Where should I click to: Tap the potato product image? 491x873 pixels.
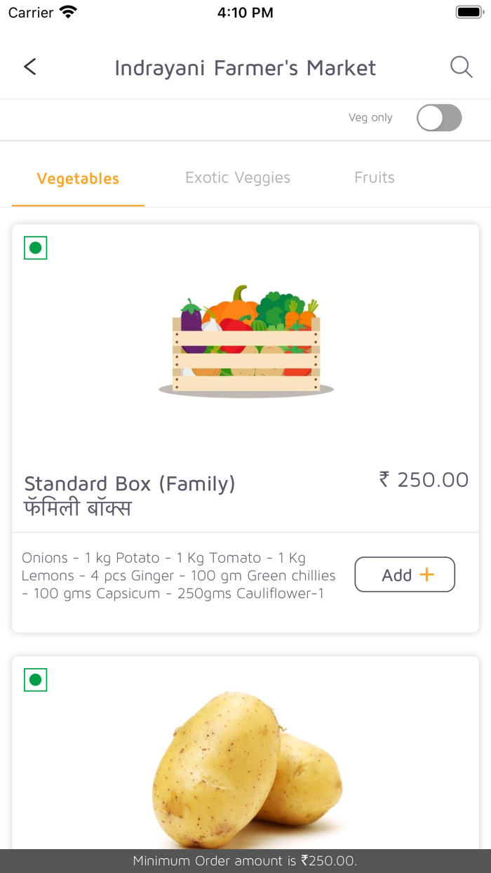(x=245, y=768)
